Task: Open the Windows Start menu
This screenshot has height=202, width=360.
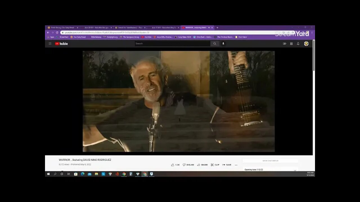Action: coord(48,174)
